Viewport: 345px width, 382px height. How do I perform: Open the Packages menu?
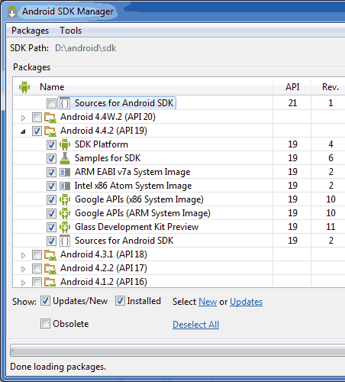(x=30, y=31)
